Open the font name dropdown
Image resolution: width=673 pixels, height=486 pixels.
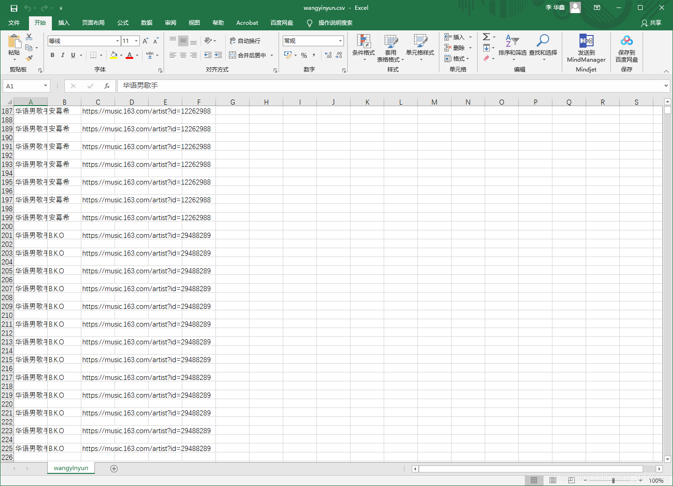(117, 41)
